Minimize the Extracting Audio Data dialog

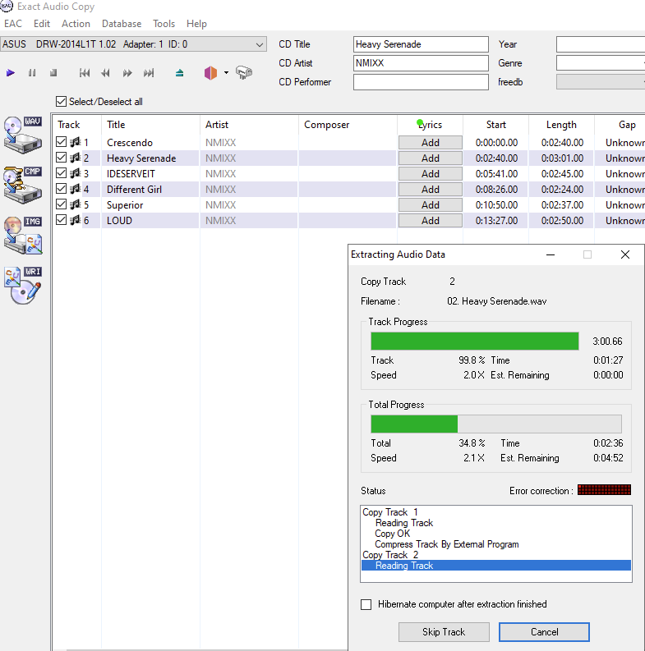point(551,254)
